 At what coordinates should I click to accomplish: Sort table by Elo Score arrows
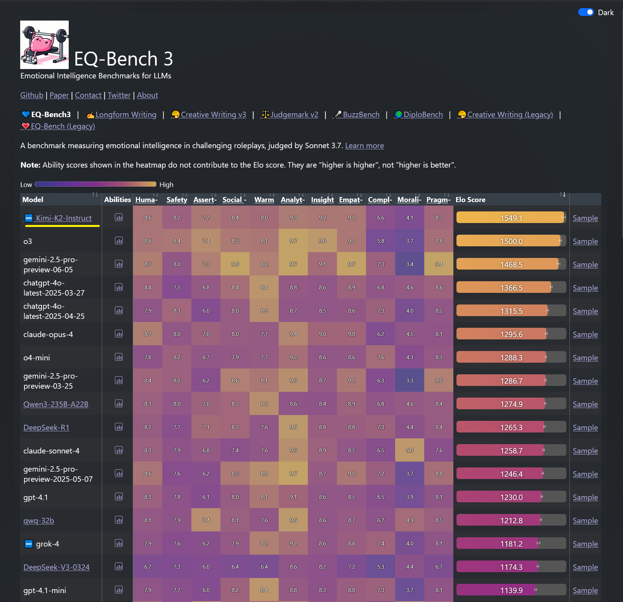tap(562, 194)
